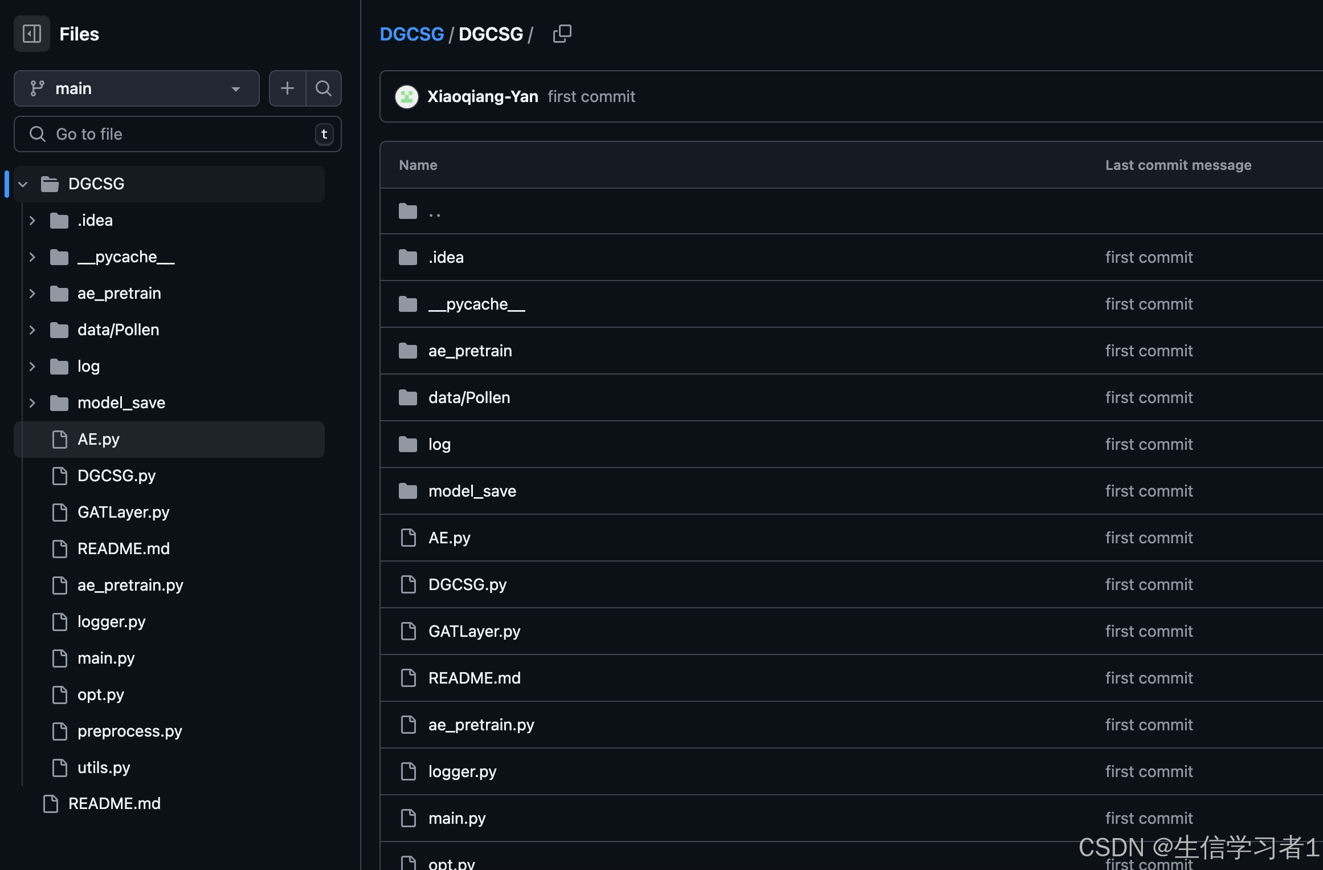Click the Name column header

coord(418,165)
